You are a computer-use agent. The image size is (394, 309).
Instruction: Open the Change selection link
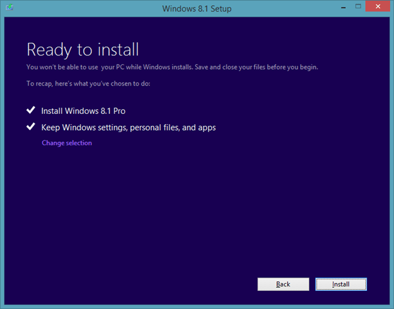[x=67, y=143]
